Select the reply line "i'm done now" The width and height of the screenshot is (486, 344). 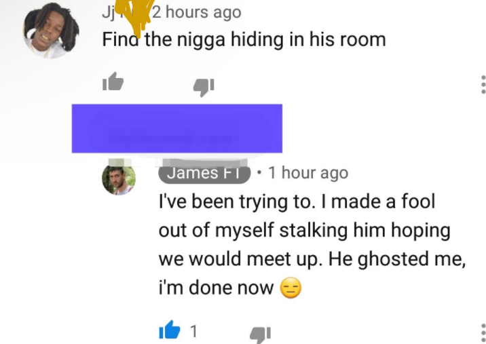pyautogui.click(x=216, y=288)
